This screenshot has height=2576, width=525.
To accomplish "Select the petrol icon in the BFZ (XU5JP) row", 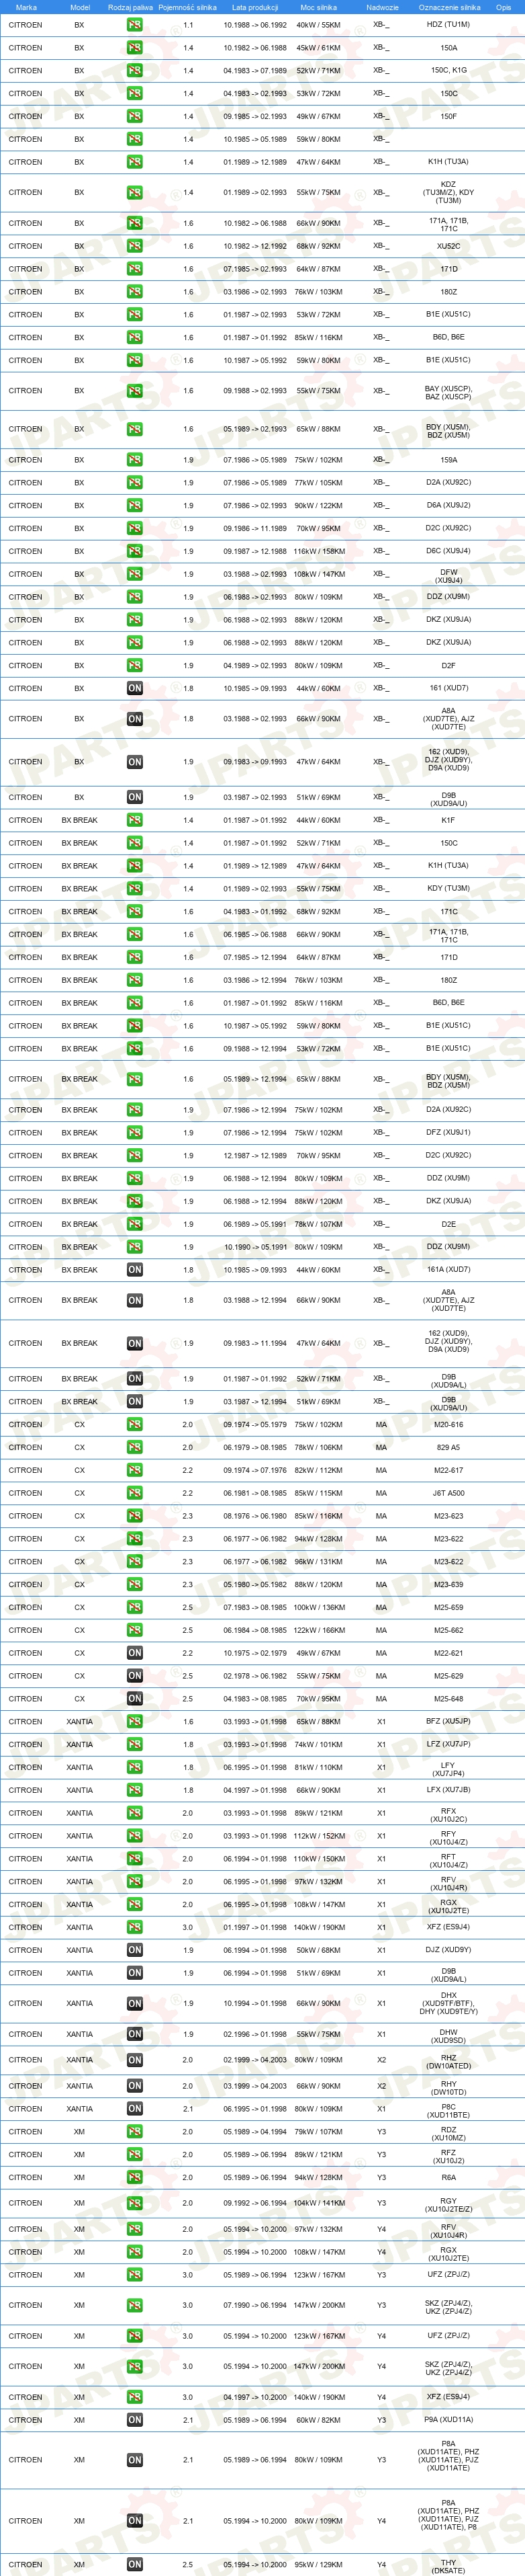I will point(135,1722).
